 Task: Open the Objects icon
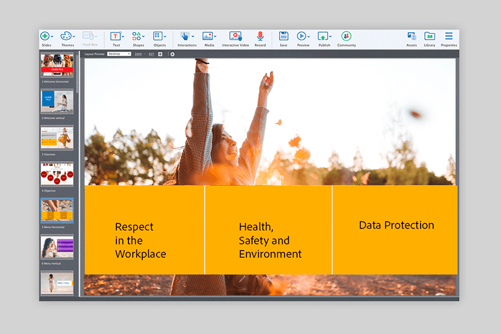coord(158,36)
